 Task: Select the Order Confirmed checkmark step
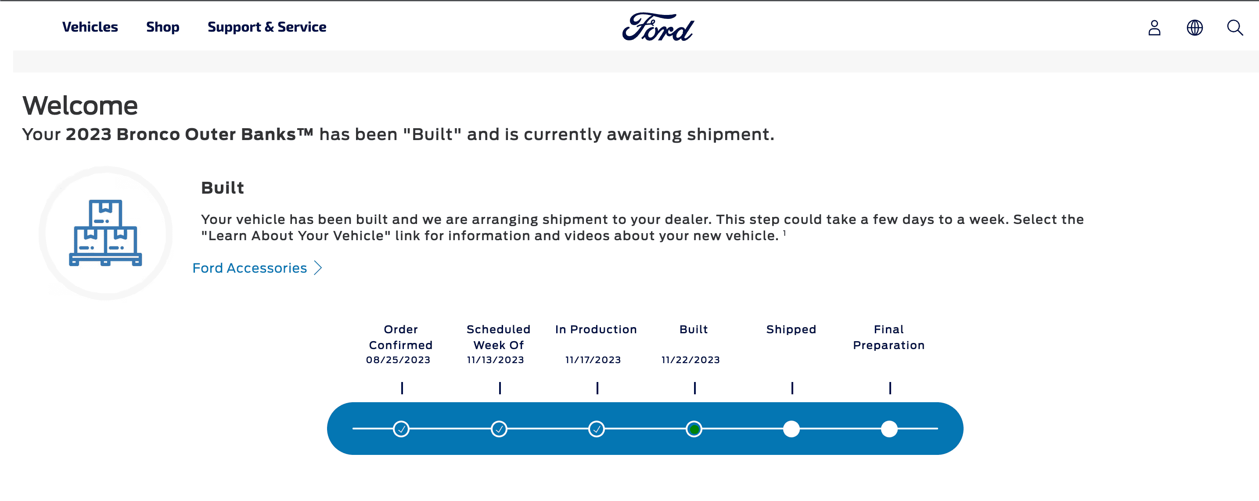pyautogui.click(x=401, y=429)
